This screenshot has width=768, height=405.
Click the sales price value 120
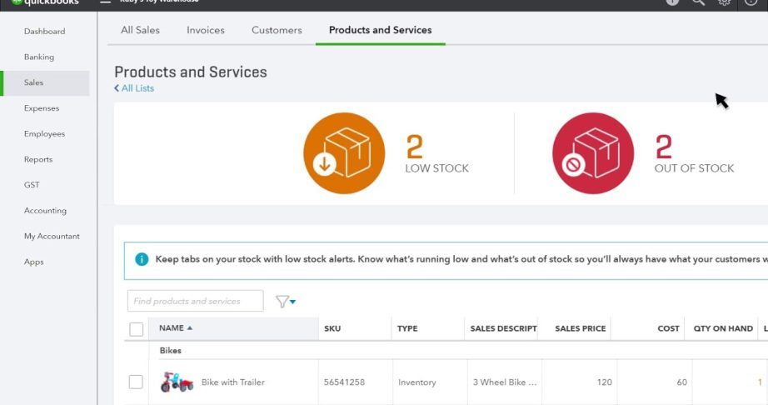click(x=605, y=382)
